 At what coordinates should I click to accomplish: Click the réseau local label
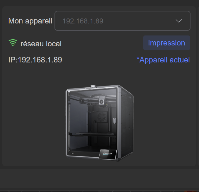[x=41, y=44]
